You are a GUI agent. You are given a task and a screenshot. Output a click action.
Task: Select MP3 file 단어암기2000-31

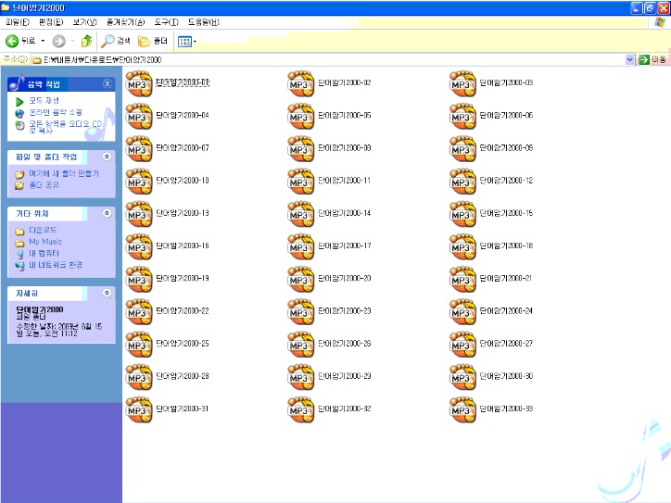coord(168,409)
